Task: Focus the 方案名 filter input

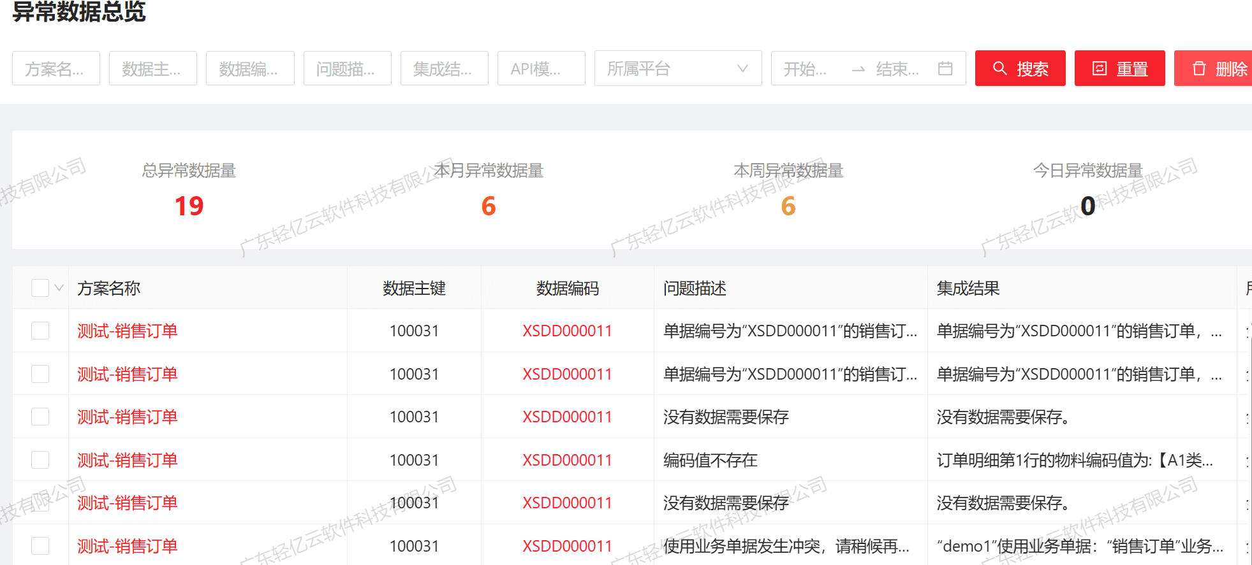Action: [x=56, y=68]
